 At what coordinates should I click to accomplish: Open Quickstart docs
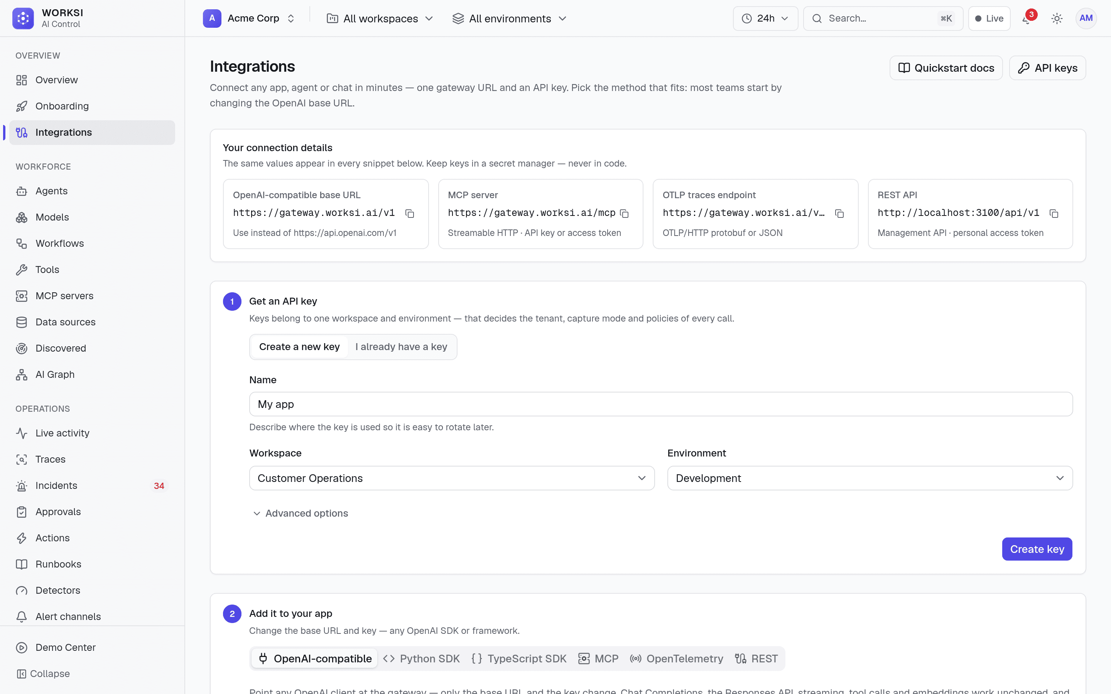tap(946, 68)
